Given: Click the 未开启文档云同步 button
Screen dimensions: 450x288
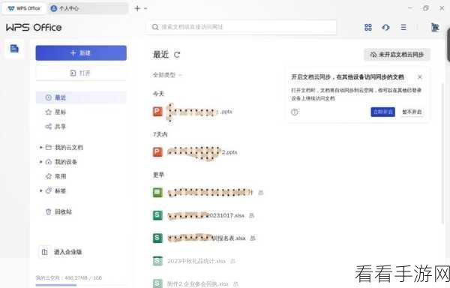Looking at the screenshot, I should (x=397, y=55).
